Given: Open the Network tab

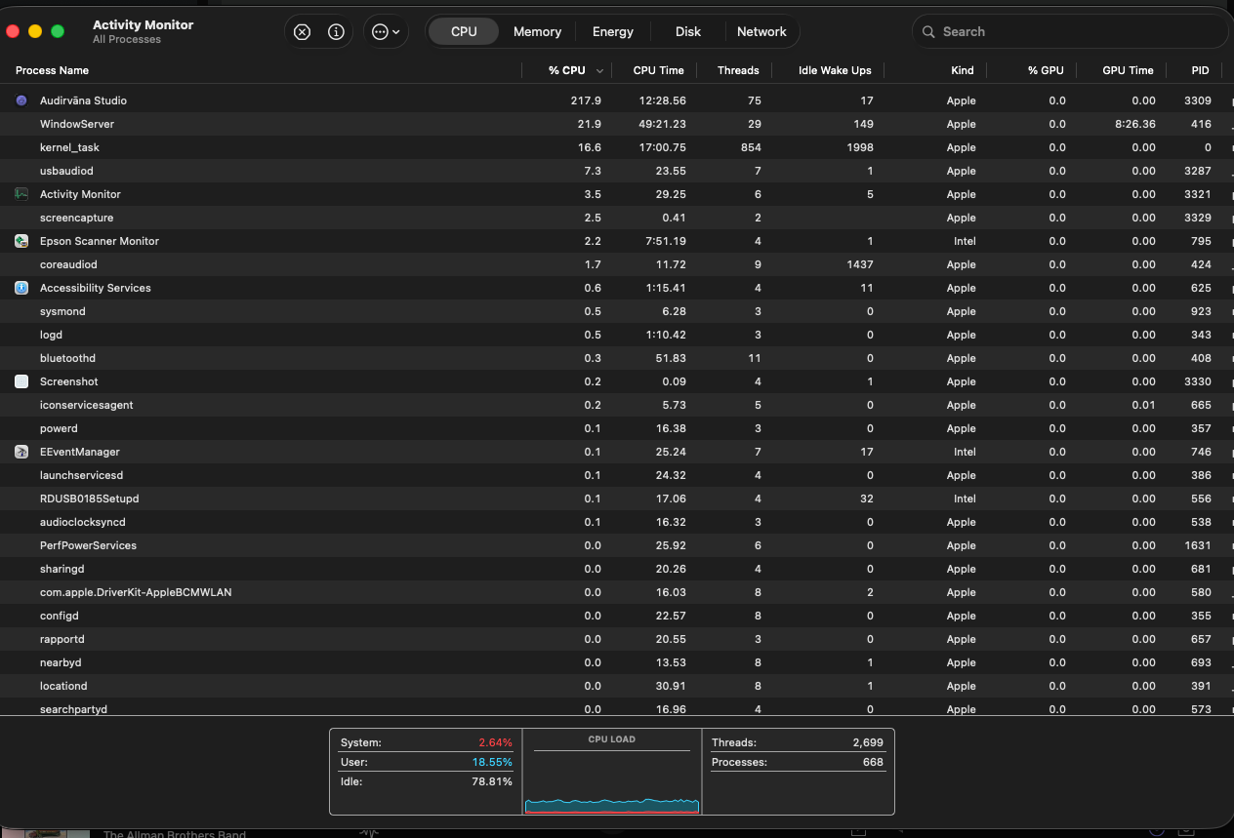Looking at the screenshot, I should pyautogui.click(x=761, y=31).
